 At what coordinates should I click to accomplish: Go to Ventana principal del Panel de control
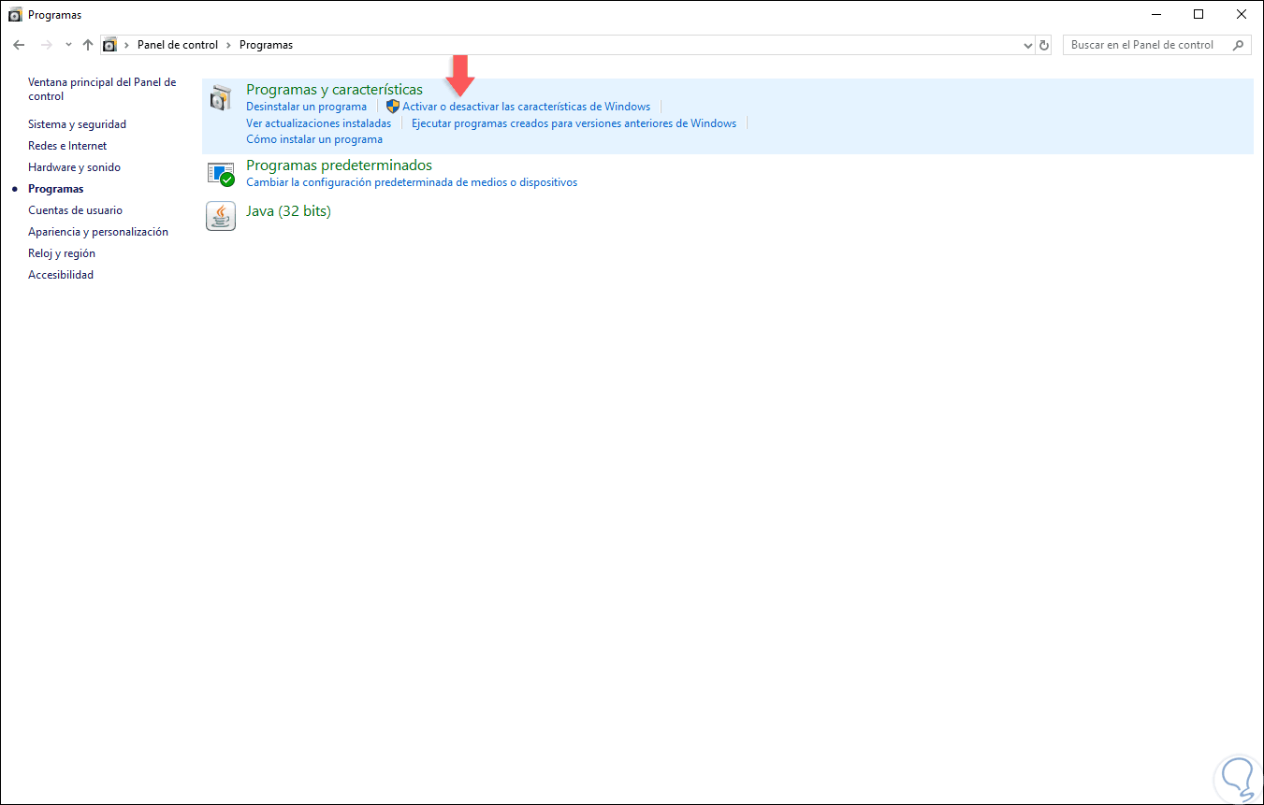pos(102,89)
